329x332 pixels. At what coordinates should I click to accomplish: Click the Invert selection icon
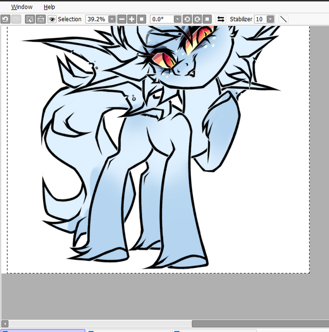coord(41,19)
